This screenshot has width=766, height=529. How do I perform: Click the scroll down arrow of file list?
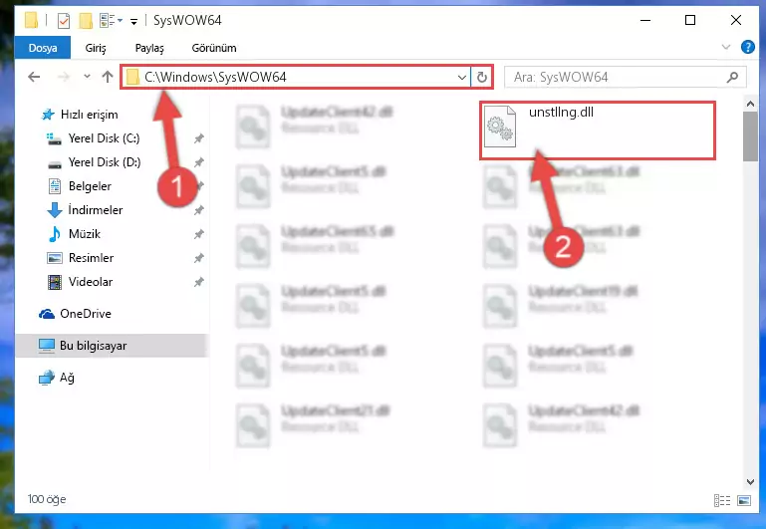tap(750, 481)
